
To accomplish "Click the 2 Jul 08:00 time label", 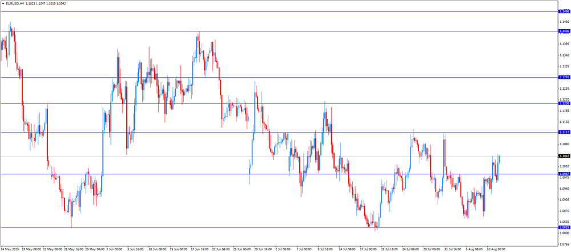I will 284,249.
